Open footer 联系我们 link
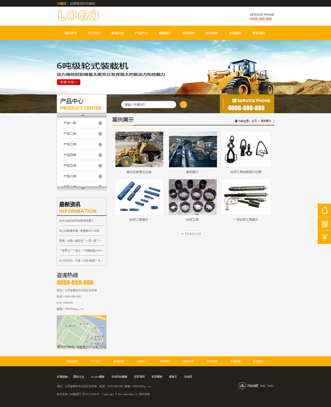 pyautogui.click(x=259, y=361)
